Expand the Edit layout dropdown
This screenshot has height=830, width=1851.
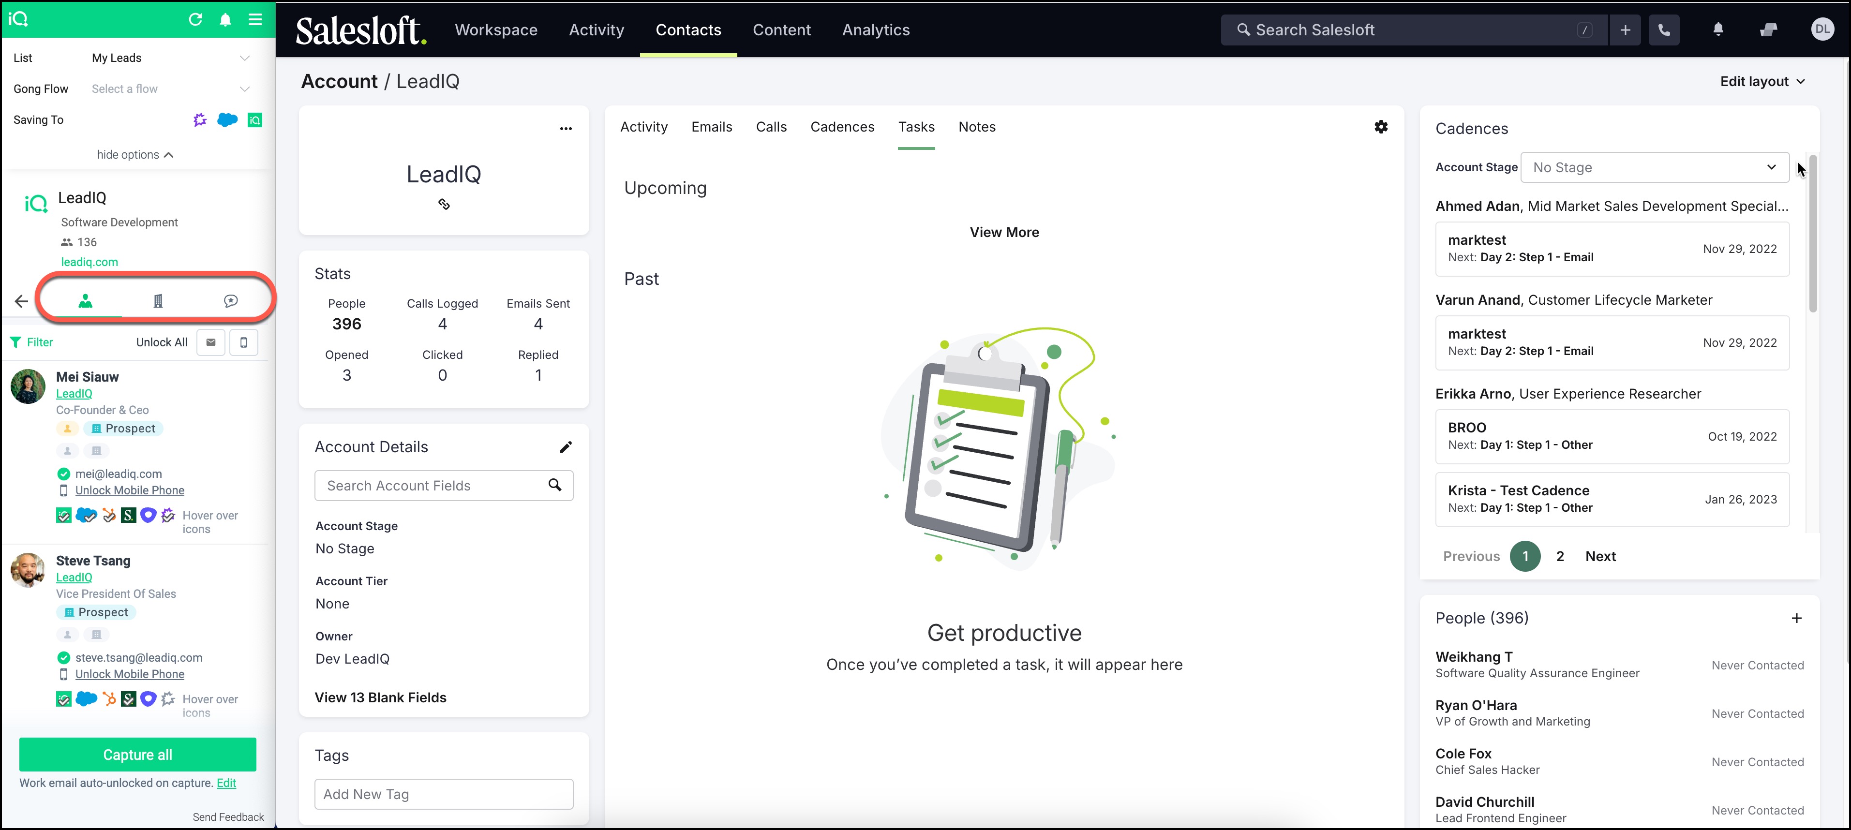tap(1762, 81)
